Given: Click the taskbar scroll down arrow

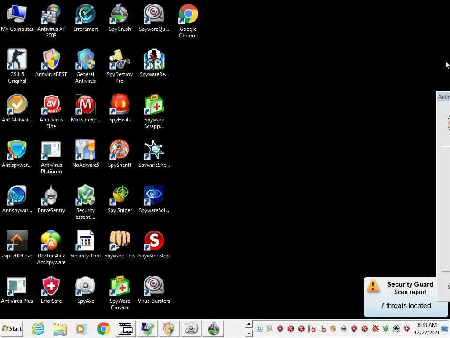Looking at the screenshot, I should [x=249, y=334].
